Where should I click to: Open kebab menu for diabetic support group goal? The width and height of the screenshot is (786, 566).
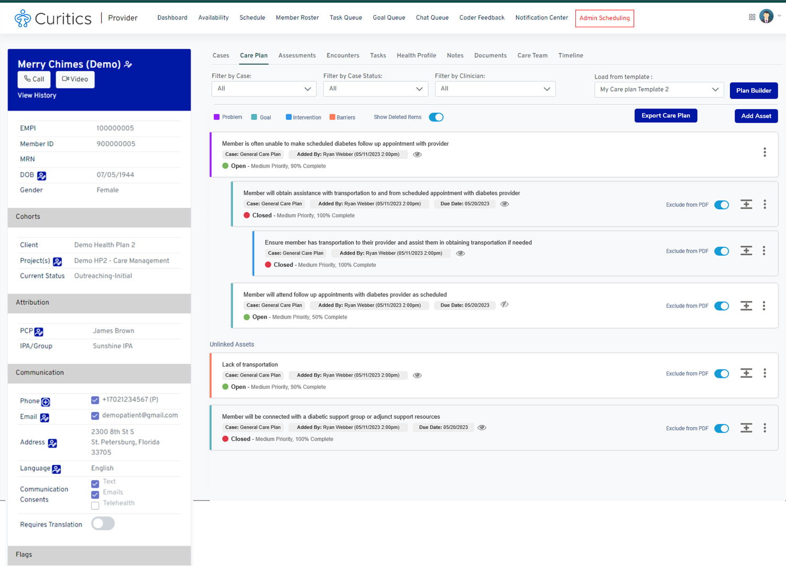[x=765, y=428]
